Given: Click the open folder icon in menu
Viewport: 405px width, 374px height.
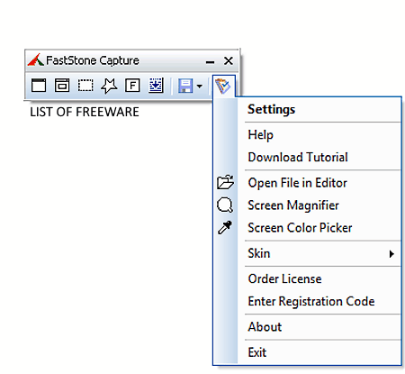Looking at the screenshot, I should click(x=225, y=182).
